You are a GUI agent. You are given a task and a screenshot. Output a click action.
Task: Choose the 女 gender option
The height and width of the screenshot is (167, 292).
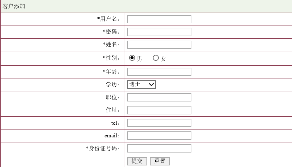click(x=156, y=58)
